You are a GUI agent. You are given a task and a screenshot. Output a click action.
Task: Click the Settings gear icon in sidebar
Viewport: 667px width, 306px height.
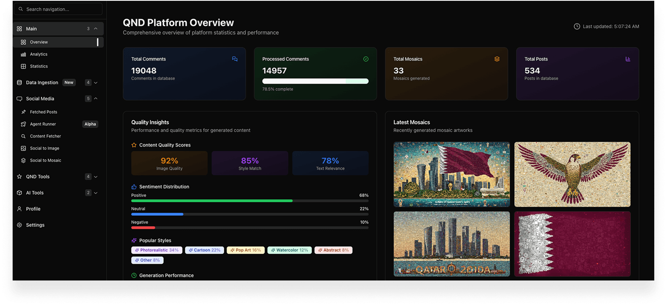(19, 225)
